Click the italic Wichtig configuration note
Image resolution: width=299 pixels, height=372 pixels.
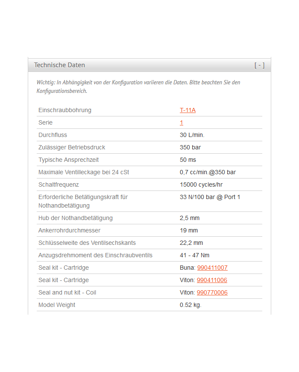138,86
